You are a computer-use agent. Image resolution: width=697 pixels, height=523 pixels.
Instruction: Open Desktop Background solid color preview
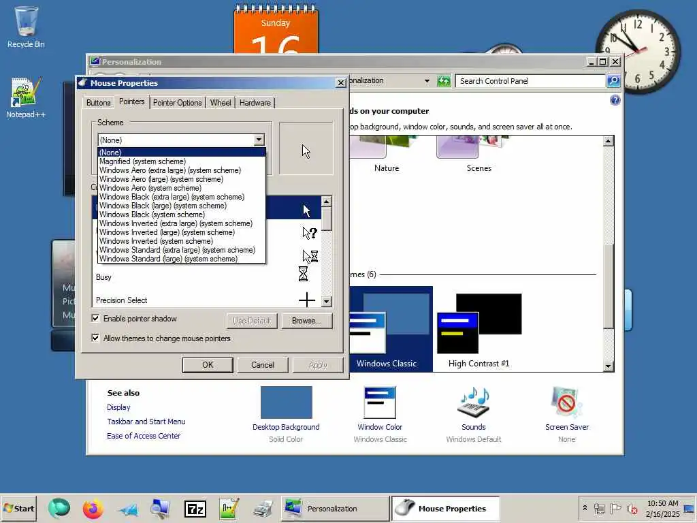pyautogui.click(x=287, y=402)
